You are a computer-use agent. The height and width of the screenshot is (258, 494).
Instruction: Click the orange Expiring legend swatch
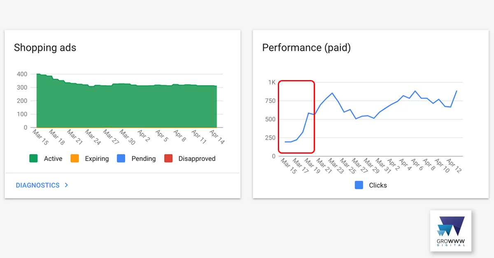[x=75, y=159]
